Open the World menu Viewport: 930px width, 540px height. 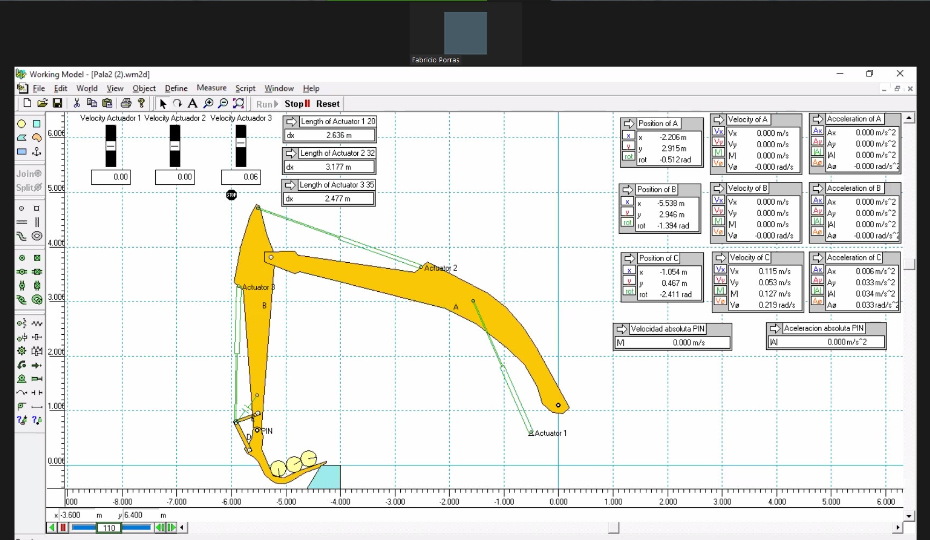pyautogui.click(x=86, y=89)
